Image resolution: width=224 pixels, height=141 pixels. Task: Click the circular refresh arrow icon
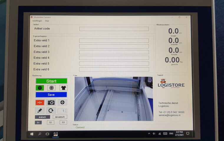51,111
